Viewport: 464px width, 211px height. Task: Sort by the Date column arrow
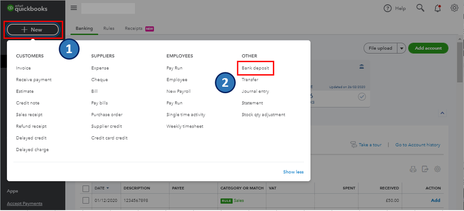click(x=108, y=188)
